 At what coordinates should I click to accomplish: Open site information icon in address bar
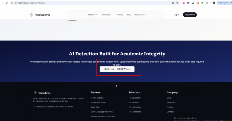click(x=12, y=3)
